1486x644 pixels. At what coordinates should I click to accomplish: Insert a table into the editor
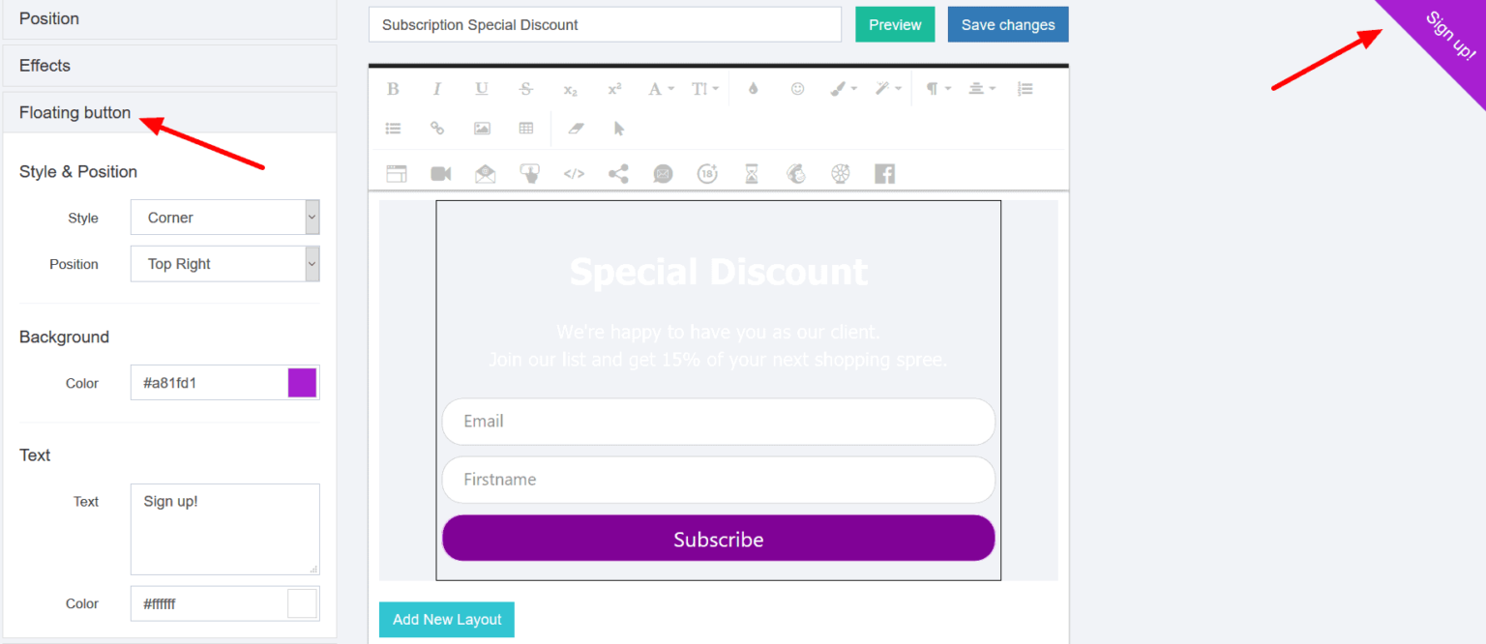click(526, 128)
